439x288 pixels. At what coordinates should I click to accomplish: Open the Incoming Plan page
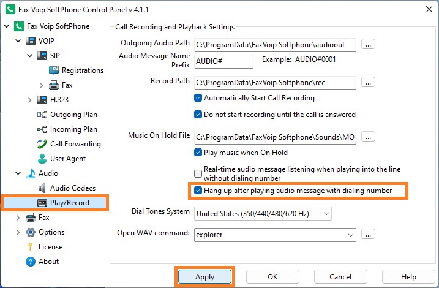pyautogui.click(x=73, y=129)
